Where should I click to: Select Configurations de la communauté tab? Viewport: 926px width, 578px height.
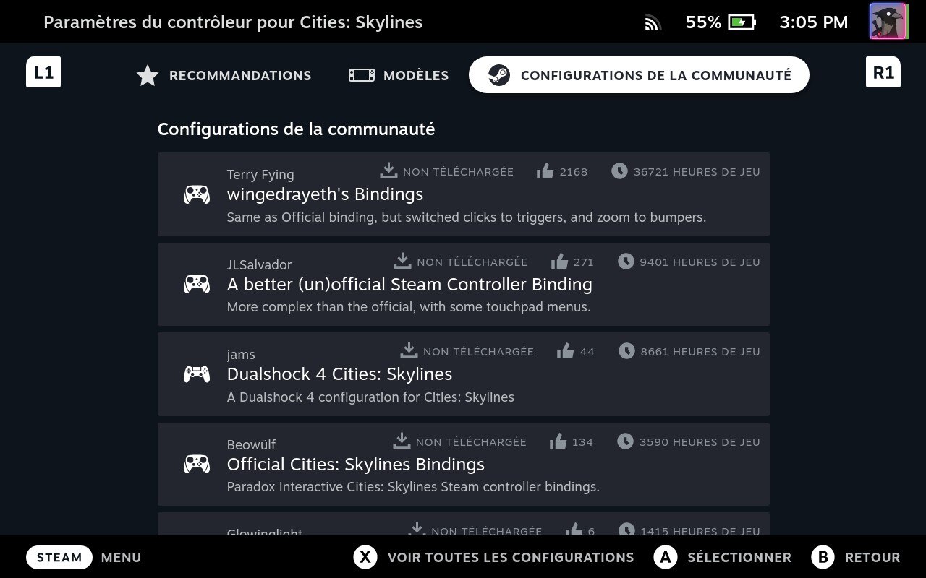click(x=639, y=75)
